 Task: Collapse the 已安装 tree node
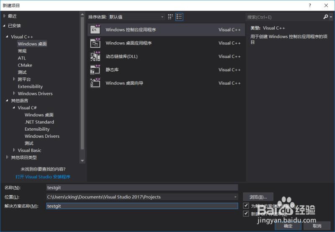[x=5, y=26]
